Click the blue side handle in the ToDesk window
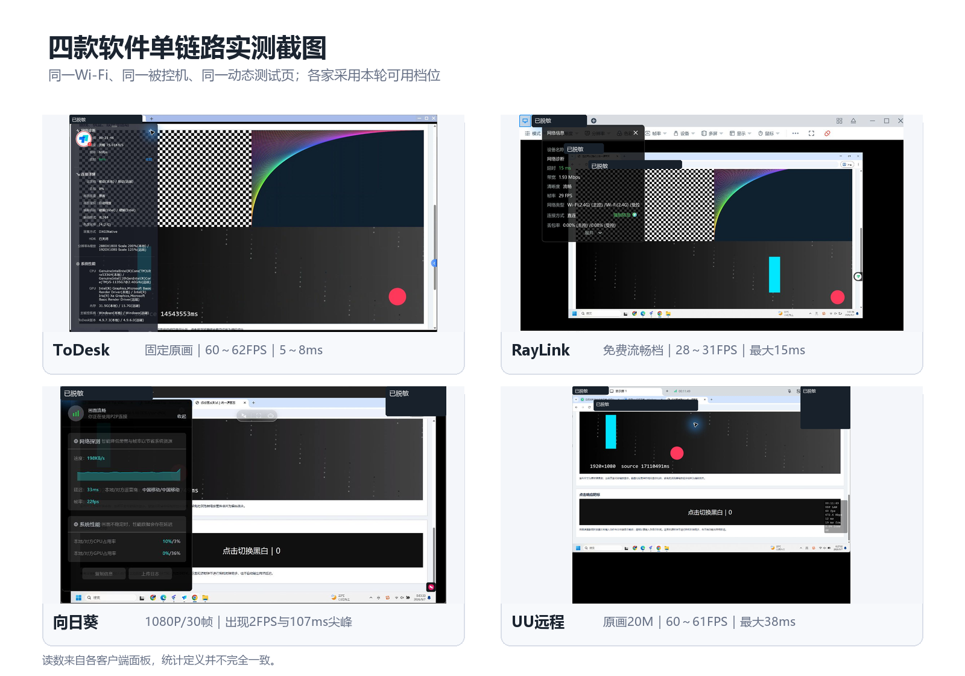Image resolution: width=965 pixels, height=676 pixels. [434, 263]
